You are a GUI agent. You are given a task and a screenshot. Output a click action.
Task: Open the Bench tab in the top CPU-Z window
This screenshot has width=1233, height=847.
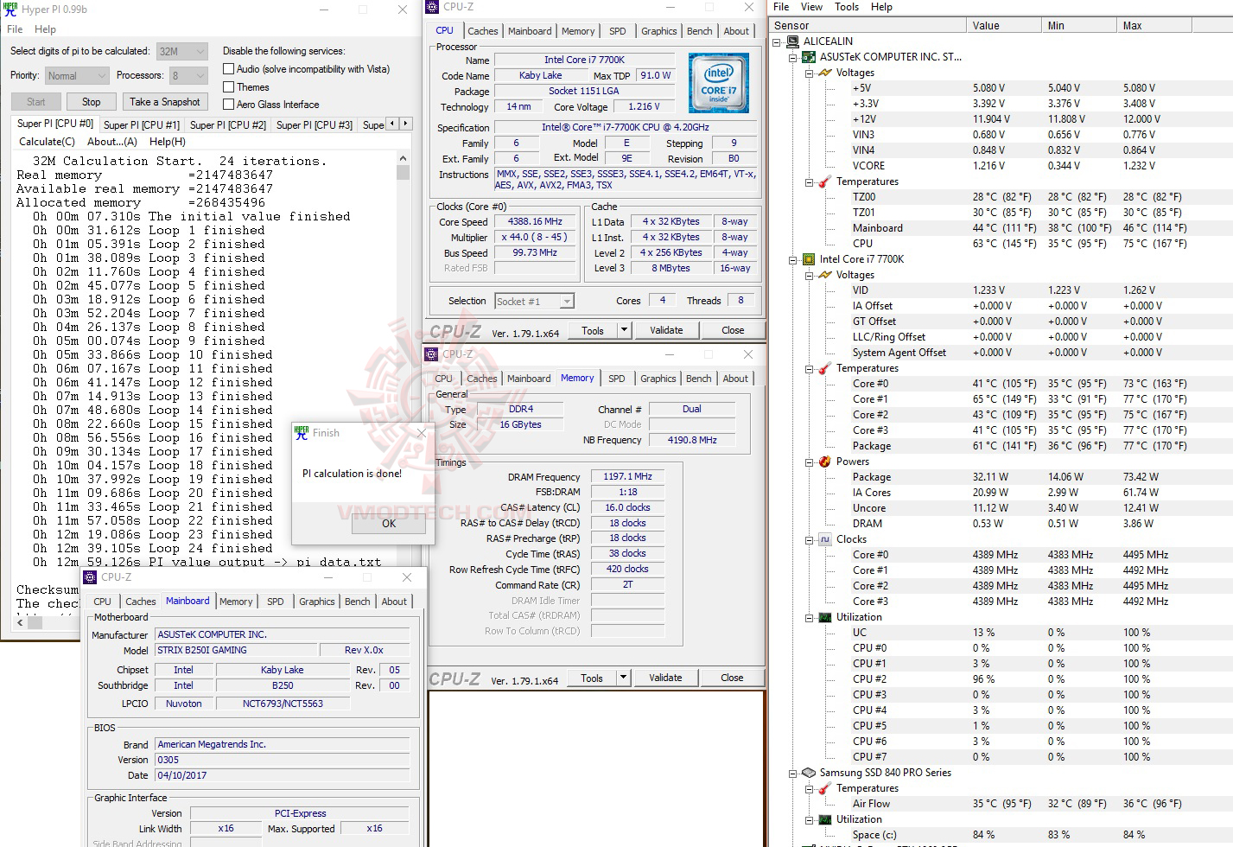[x=700, y=31]
